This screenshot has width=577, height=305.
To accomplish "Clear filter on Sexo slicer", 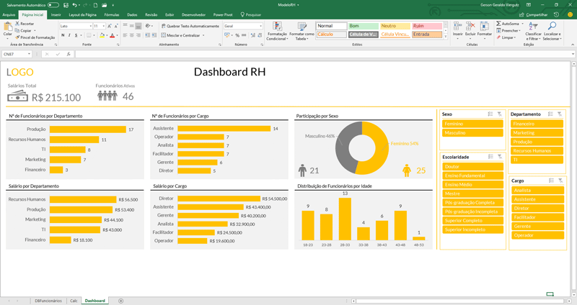I will [500, 114].
